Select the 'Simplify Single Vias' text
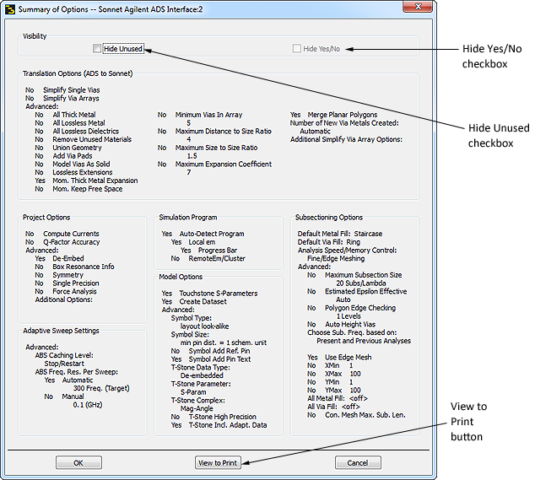Viewport: 535px width, 480px height. pyautogui.click(x=72, y=90)
